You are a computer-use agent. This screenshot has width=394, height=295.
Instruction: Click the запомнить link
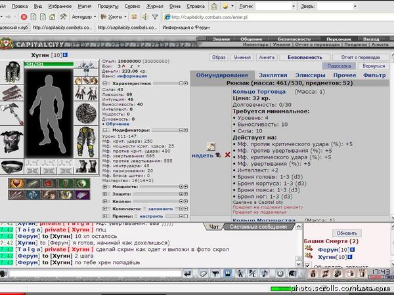160,208
